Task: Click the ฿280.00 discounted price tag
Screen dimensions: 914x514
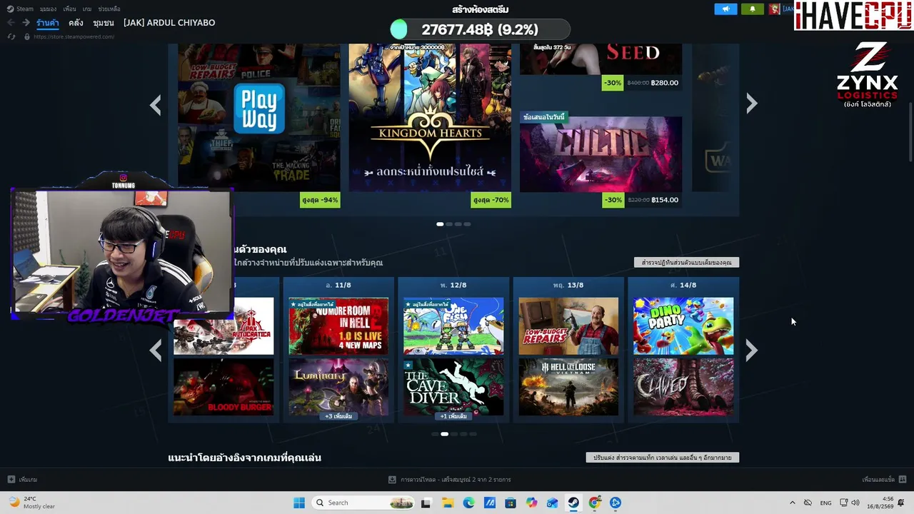Action: pyautogui.click(x=664, y=83)
